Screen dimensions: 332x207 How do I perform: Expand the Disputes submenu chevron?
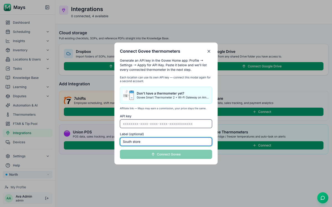(48, 96)
